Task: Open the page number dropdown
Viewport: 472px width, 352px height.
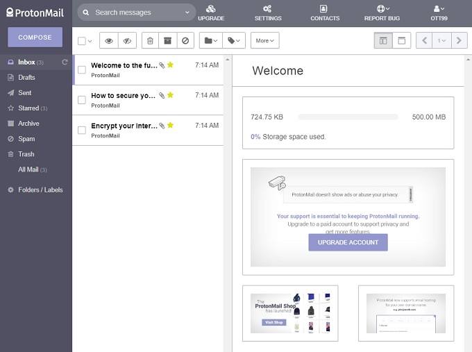Action: coord(441,40)
